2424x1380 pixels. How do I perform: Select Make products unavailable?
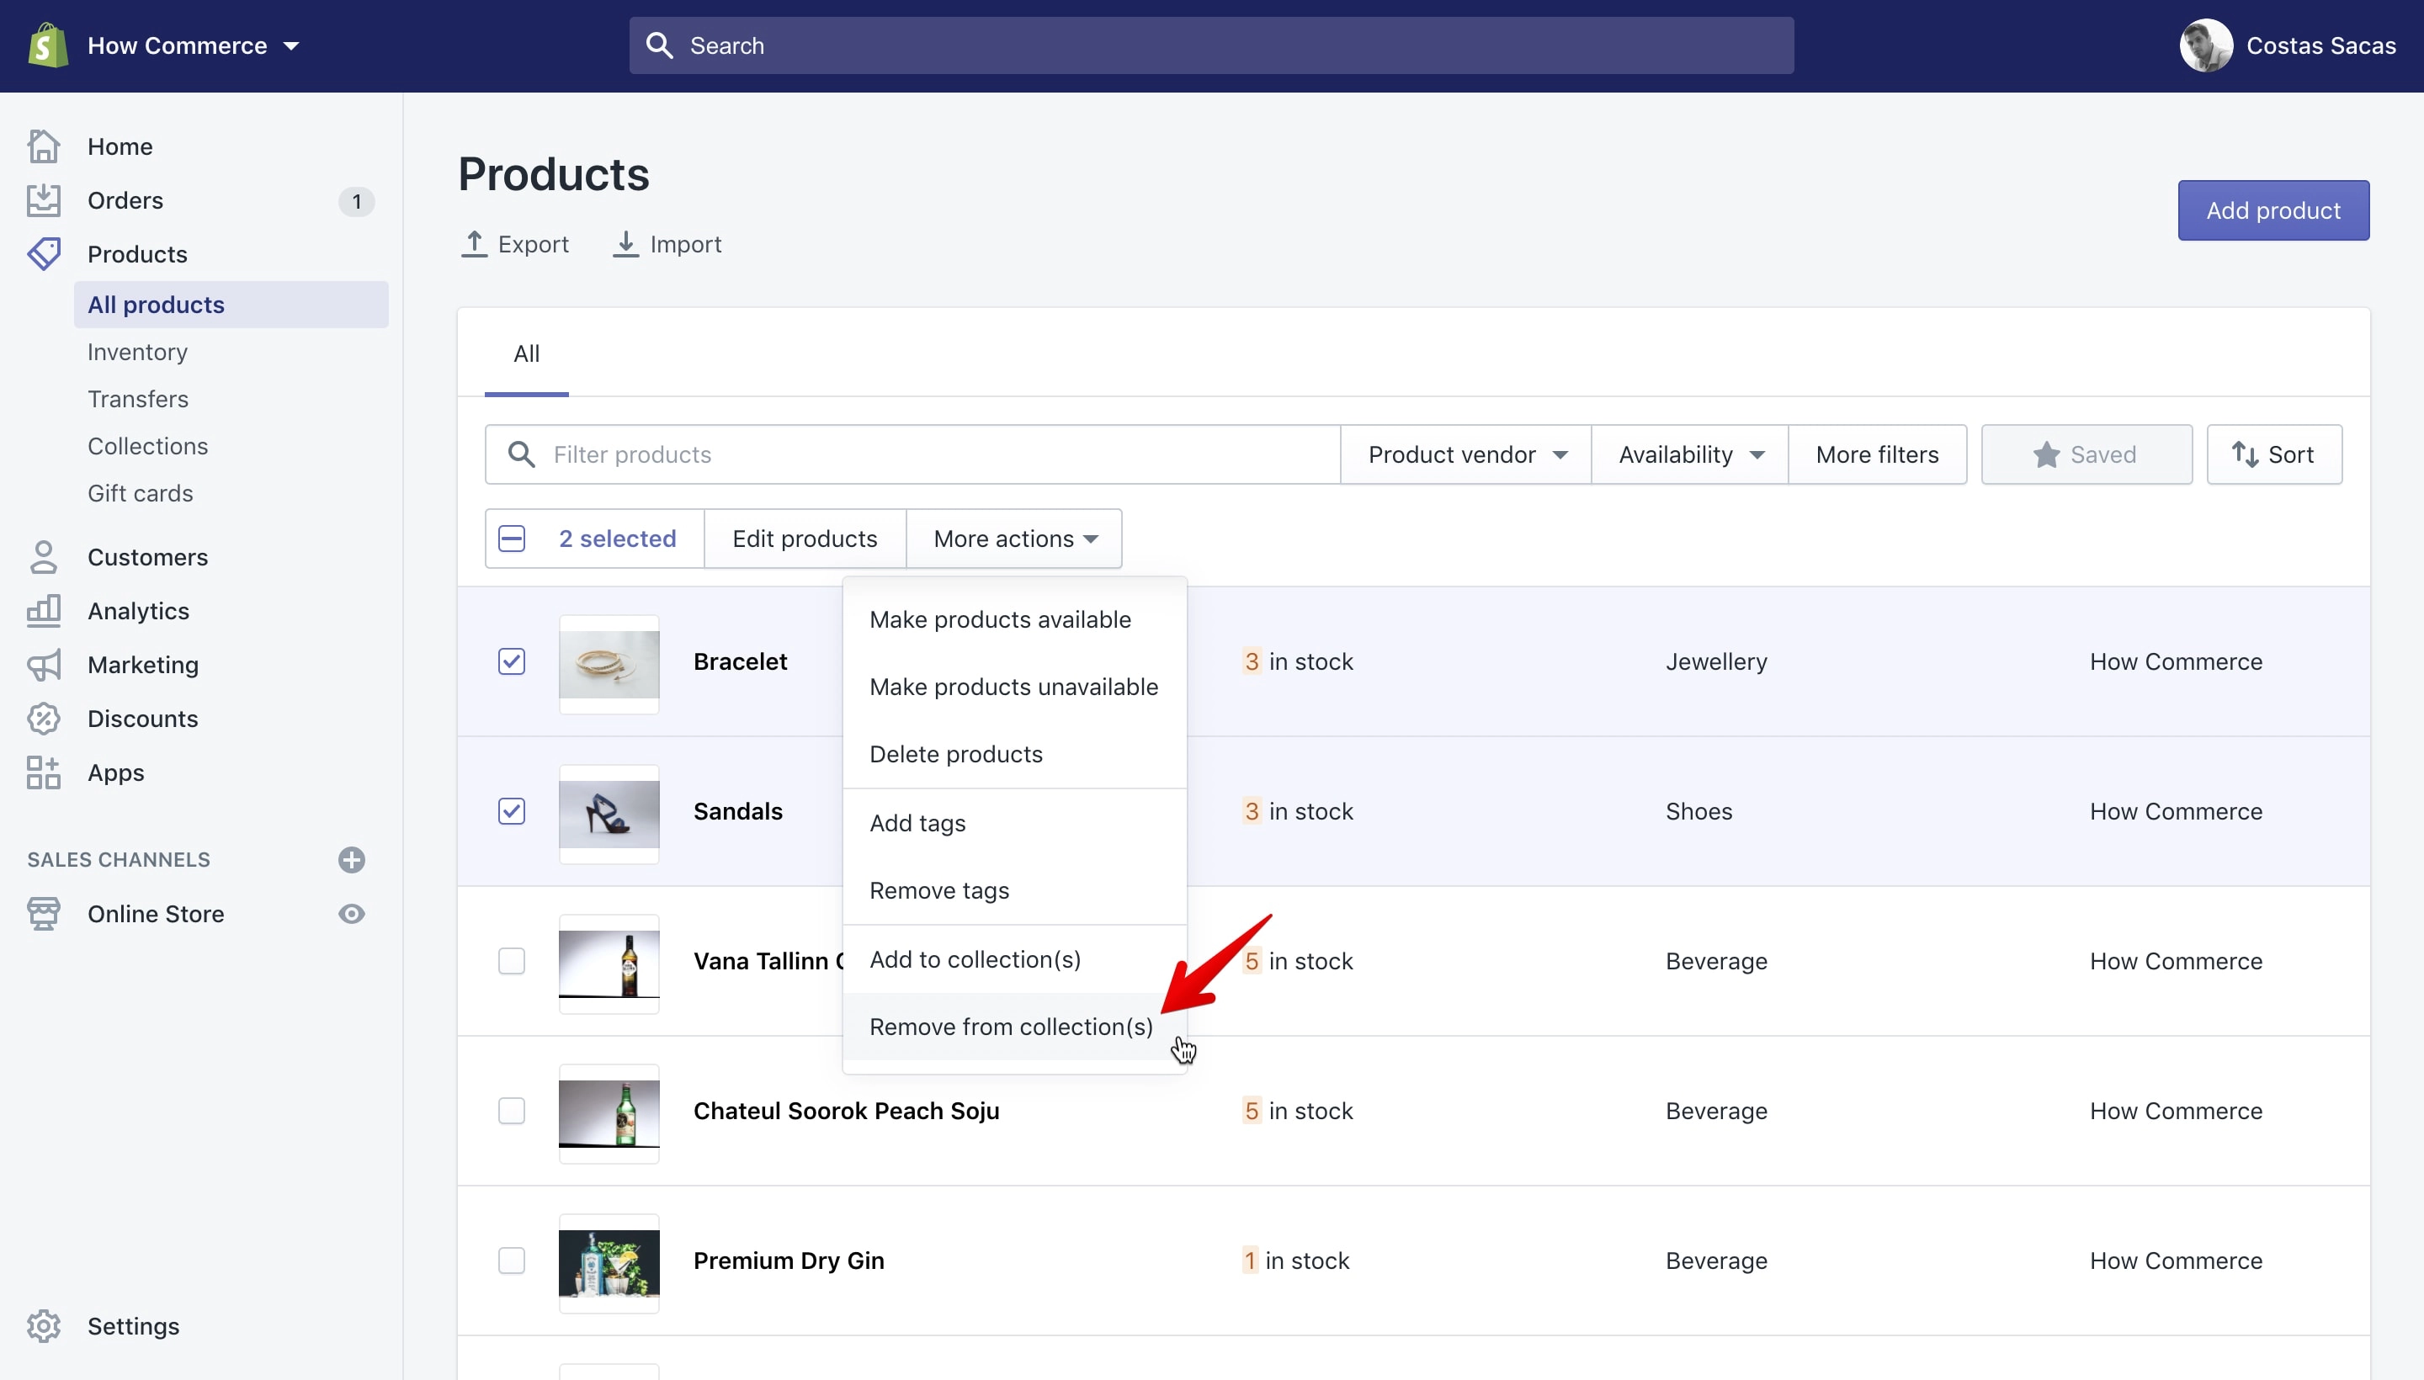coord(1014,687)
